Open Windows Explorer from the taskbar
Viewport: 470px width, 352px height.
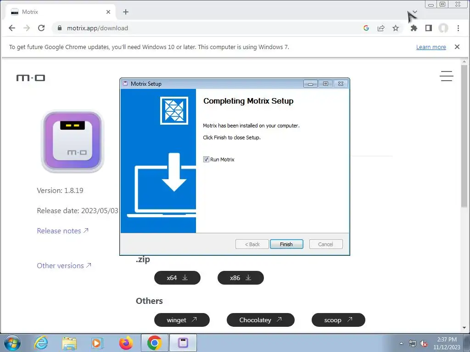(69, 343)
